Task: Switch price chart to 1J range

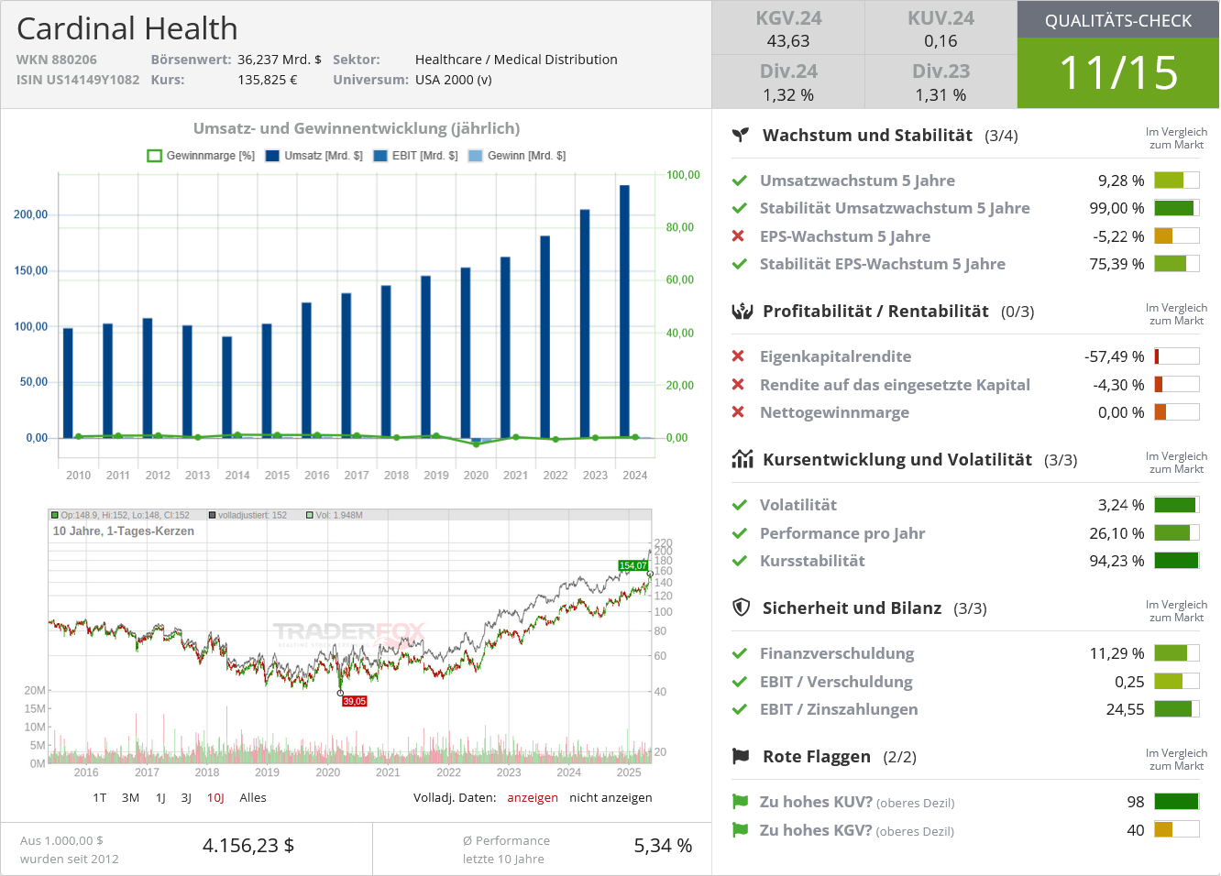Action: click(x=160, y=798)
